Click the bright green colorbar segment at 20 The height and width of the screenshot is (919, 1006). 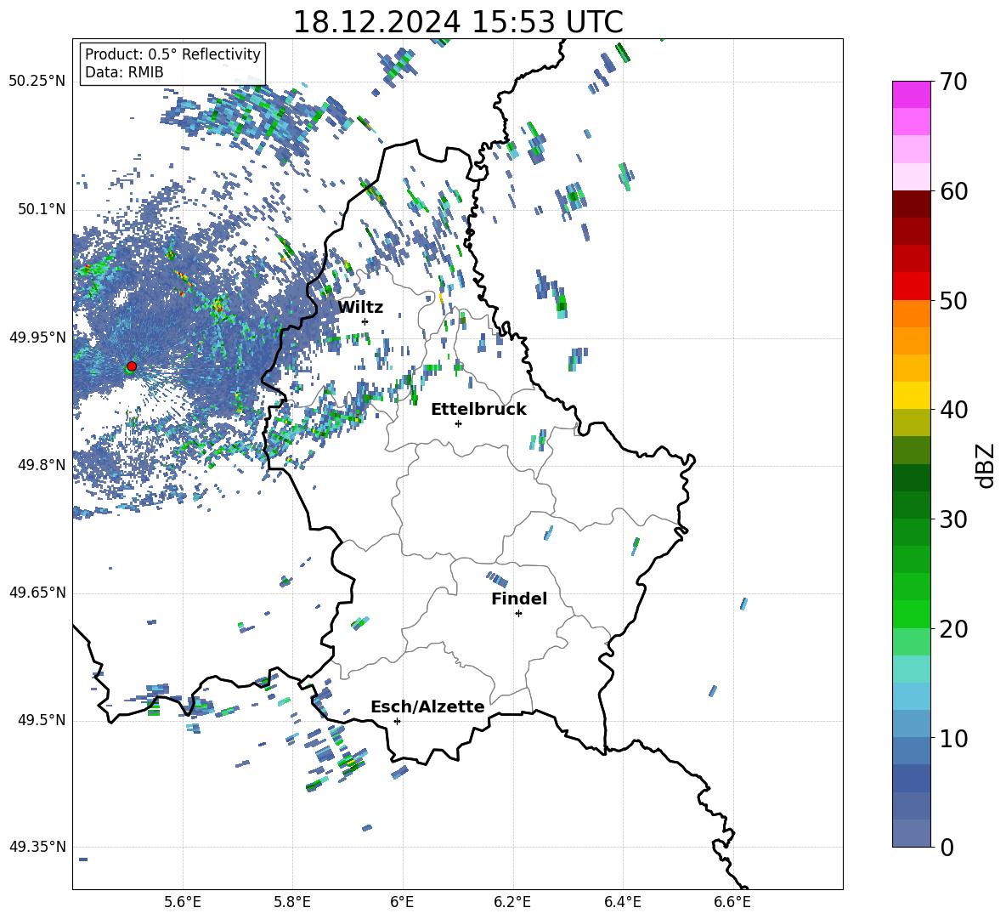point(911,614)
